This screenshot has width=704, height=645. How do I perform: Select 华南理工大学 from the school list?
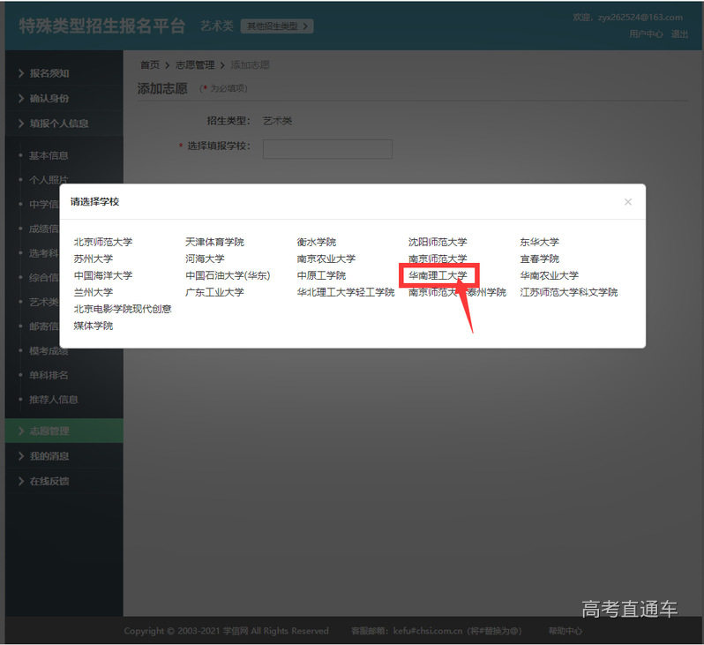(438, 275)
